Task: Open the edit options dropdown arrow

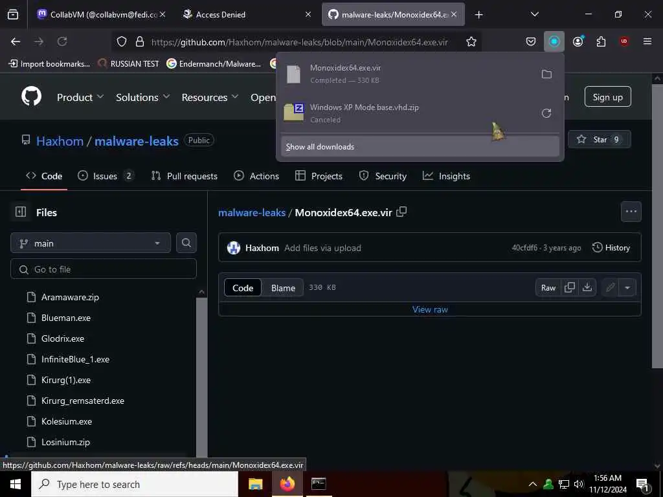Action: 627,287
